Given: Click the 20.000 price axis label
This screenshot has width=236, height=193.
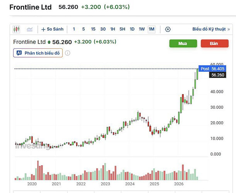Looking at the screenshot, I should coord(217,123).
